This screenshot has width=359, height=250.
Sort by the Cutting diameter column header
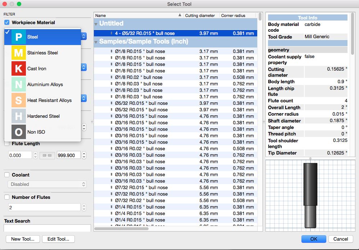(200, 15)
